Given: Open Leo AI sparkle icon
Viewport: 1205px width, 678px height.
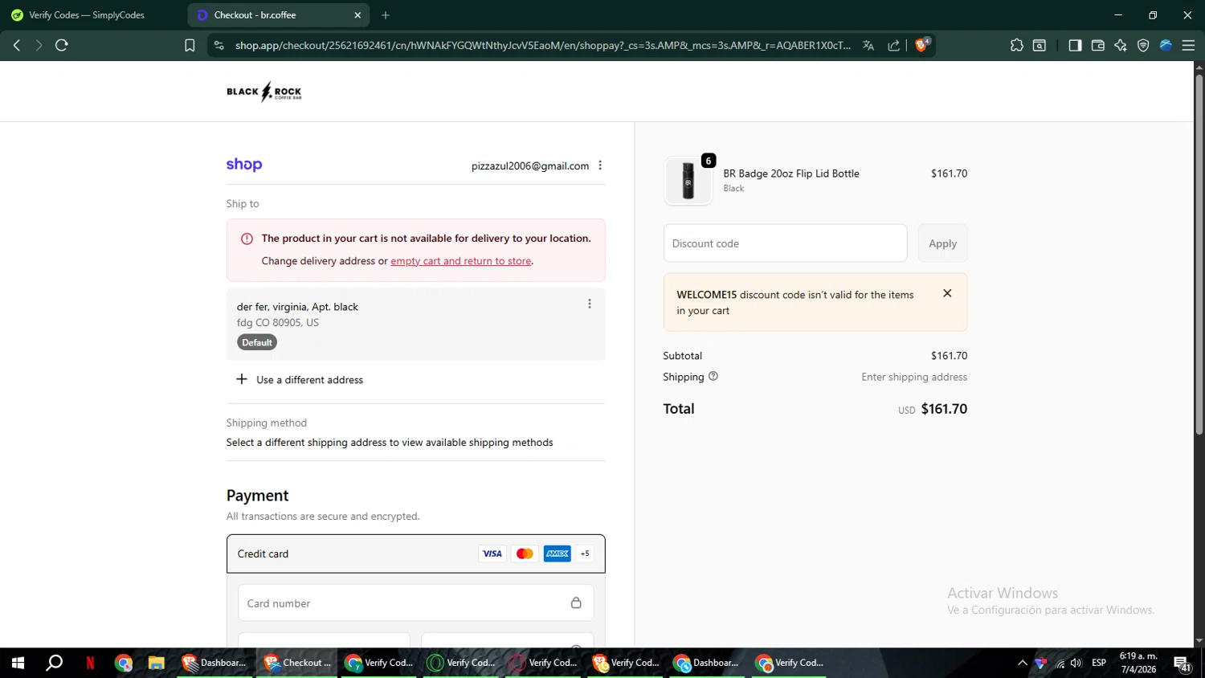Looking at the screenshot, I should pyautogui.click(x=1121, y=46).
